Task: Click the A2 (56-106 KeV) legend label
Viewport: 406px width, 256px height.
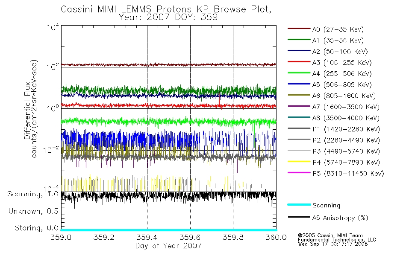Action: coord(340,52)
